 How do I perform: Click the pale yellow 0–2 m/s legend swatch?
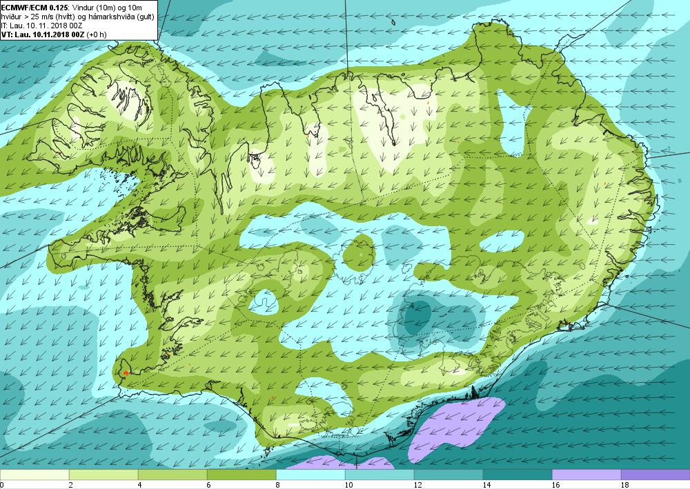(x=34, y=475)
